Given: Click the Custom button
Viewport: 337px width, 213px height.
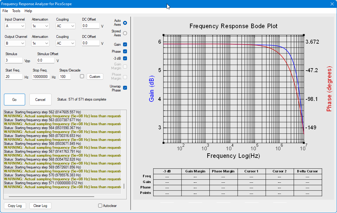Looking at the screenshot, I should coord(95,77).
